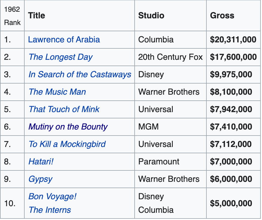The image size is (262, 220).
Task: Click the $20,311,000 gross cell
Action: [x=233, y=40]
